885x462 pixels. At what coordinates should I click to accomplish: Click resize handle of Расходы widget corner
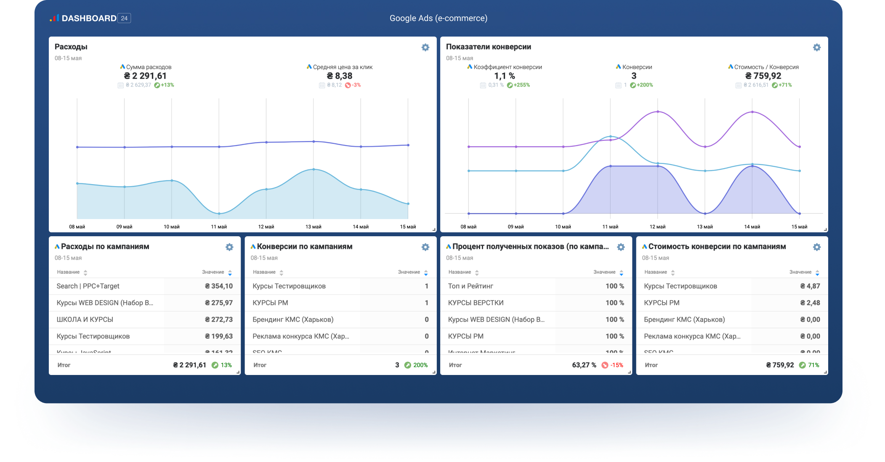tap(434, 230)
